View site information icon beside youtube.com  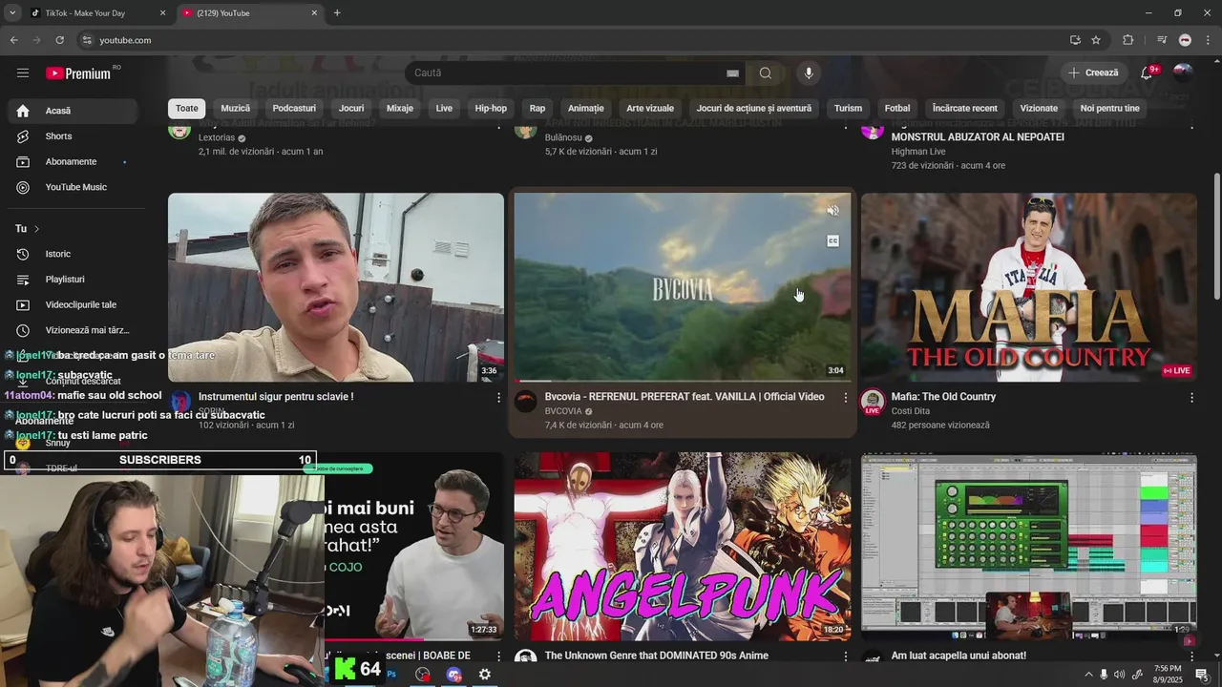[87, 40]
